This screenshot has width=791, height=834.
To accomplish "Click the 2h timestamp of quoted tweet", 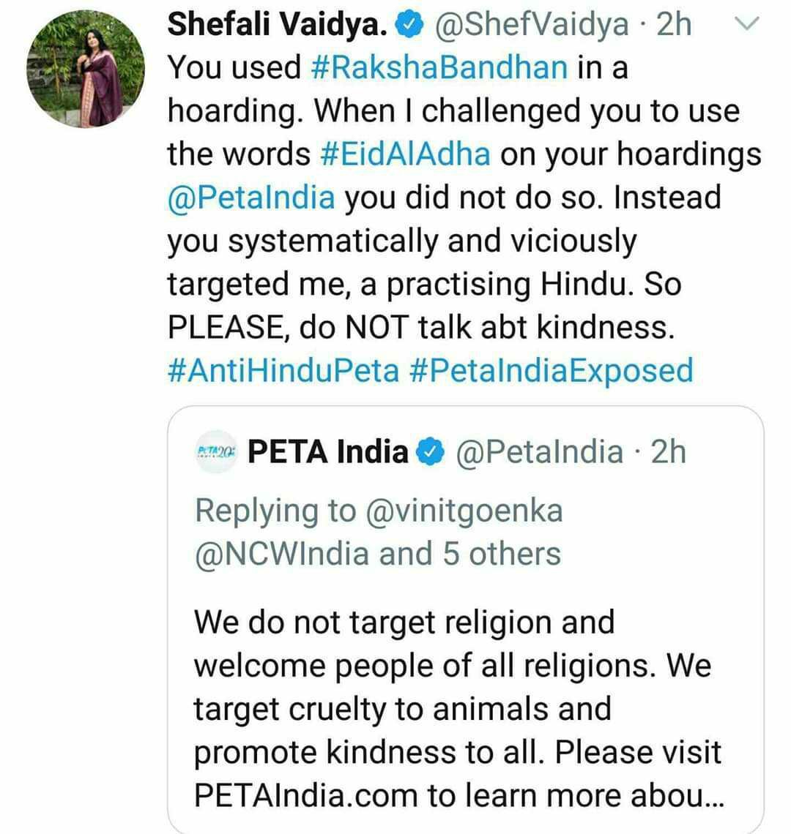I will pos(668,451).
